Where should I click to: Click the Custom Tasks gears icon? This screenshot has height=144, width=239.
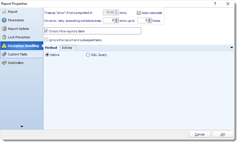point(4,54)
